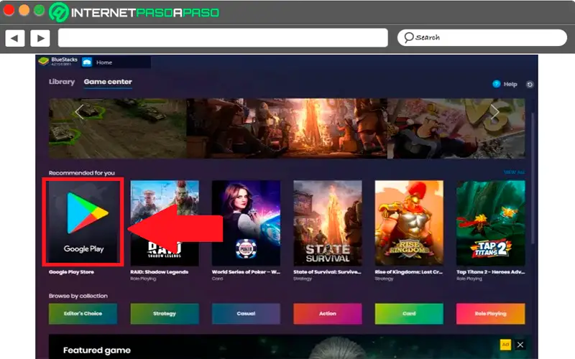Click the green macOS maximize button
The width and height of the screenshot is (575, 359).
click(x=40, y=10)
